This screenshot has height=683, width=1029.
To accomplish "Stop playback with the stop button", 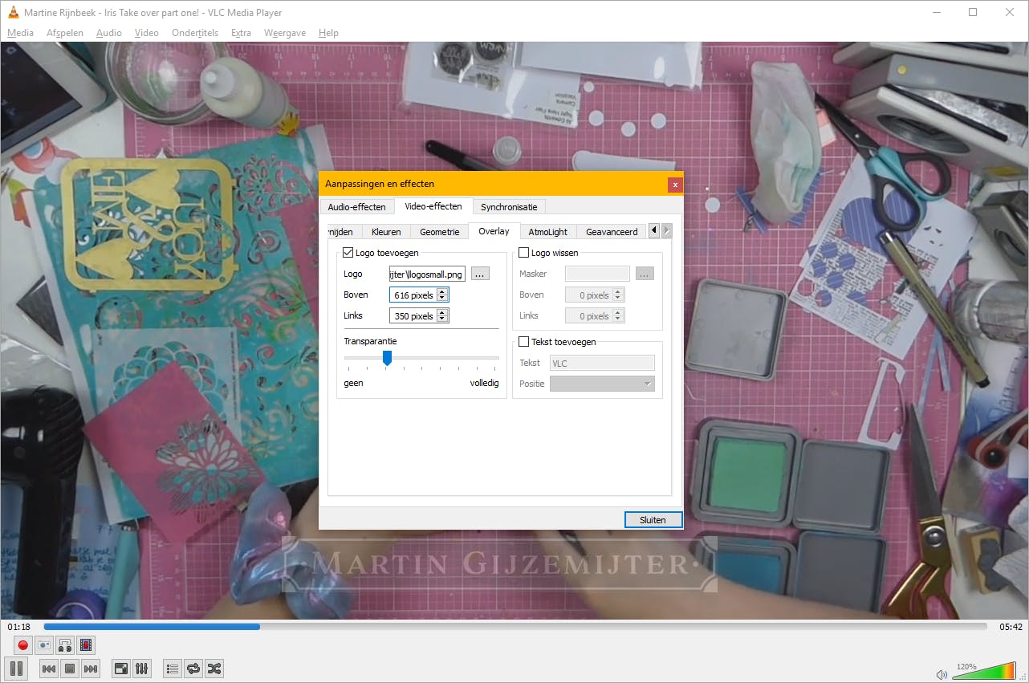I will coord(70,669).
